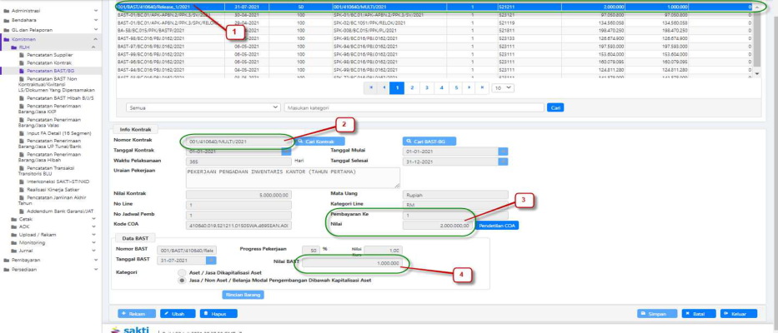Open the Tanggal Mulai calendar picker
778x333 pixels.
pyautogui.click(x=503, y=151)
